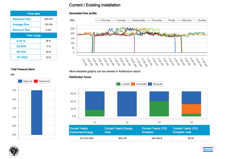Click the Atlas Copco logo
Viewport: 227px width, 159px height.
tap(208, 149)
